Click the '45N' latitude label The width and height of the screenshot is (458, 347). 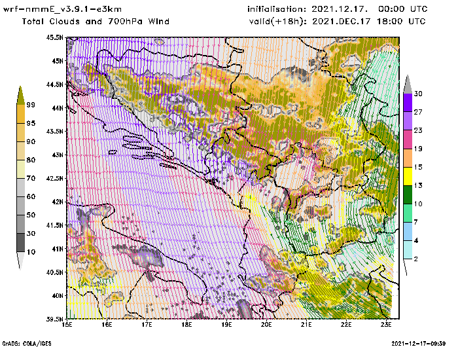[58, 61]
